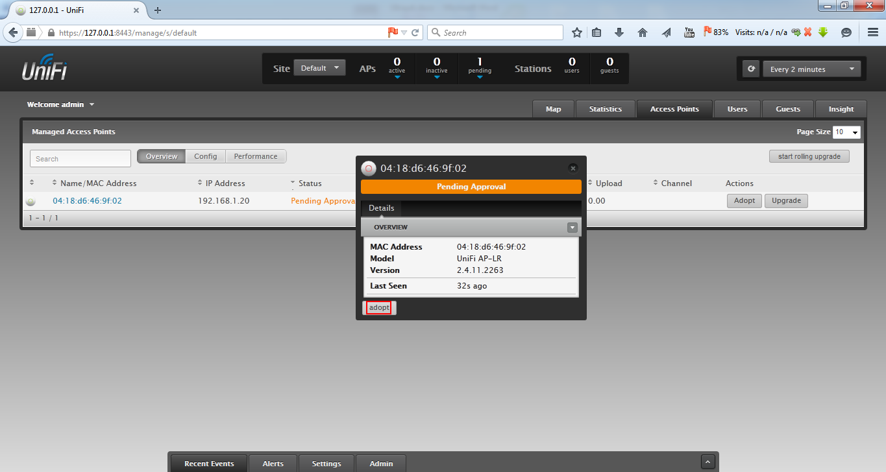Open the Welcome admin menu
Viewport: 886px width, 472px height.
click(x=60, y=104)
